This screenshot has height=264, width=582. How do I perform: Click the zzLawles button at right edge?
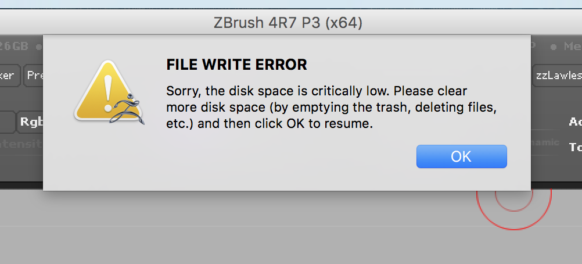click(557, 76)
